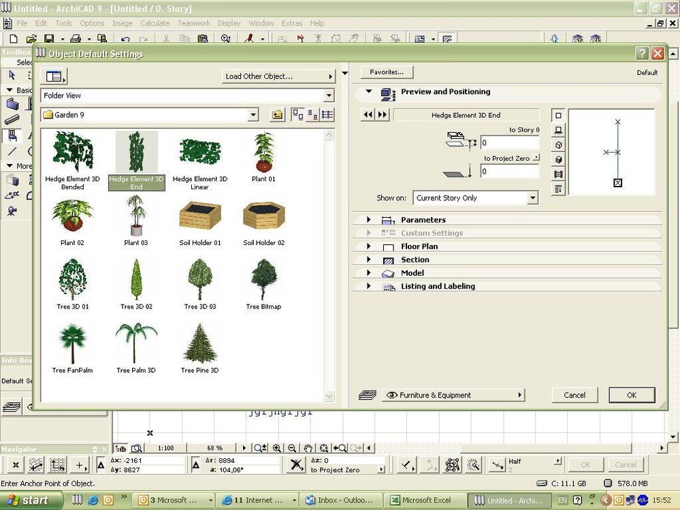Image resolution: width=680 pixels, height=510 pixels.
Task: Show 3D shaded preview mode
Action: [x=558, y=159]
